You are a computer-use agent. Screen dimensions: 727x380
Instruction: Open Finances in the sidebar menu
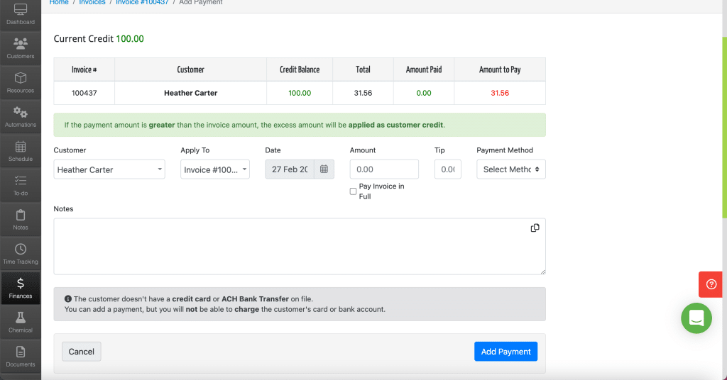(21, 288)
